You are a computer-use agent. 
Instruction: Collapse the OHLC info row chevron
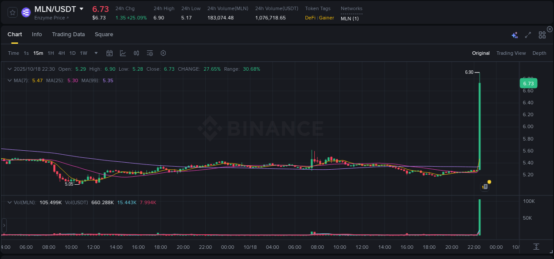[10, 69]
